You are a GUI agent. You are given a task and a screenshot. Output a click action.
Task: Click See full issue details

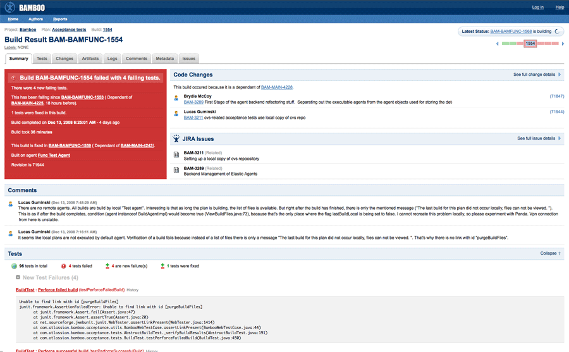[536, 138]
